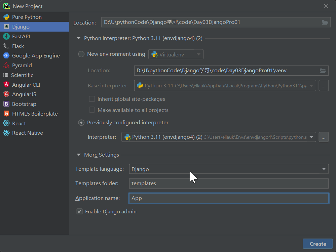336x252 pixels.
Task: Click the Django project type icon
Action: [6, 27]
